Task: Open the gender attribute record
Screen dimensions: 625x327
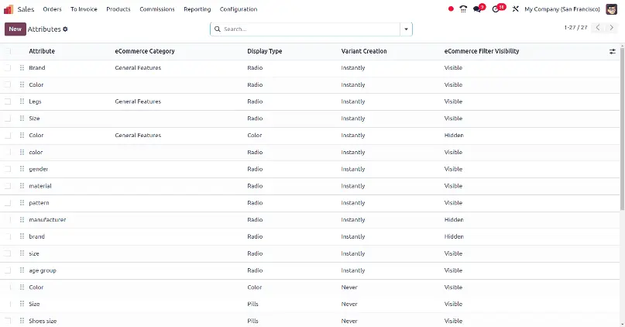Action: (x=38, y=169)
